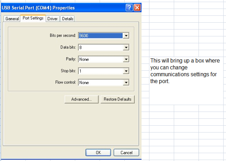
Task: Select the Port Settings tab
Action: tap(33, 19)
